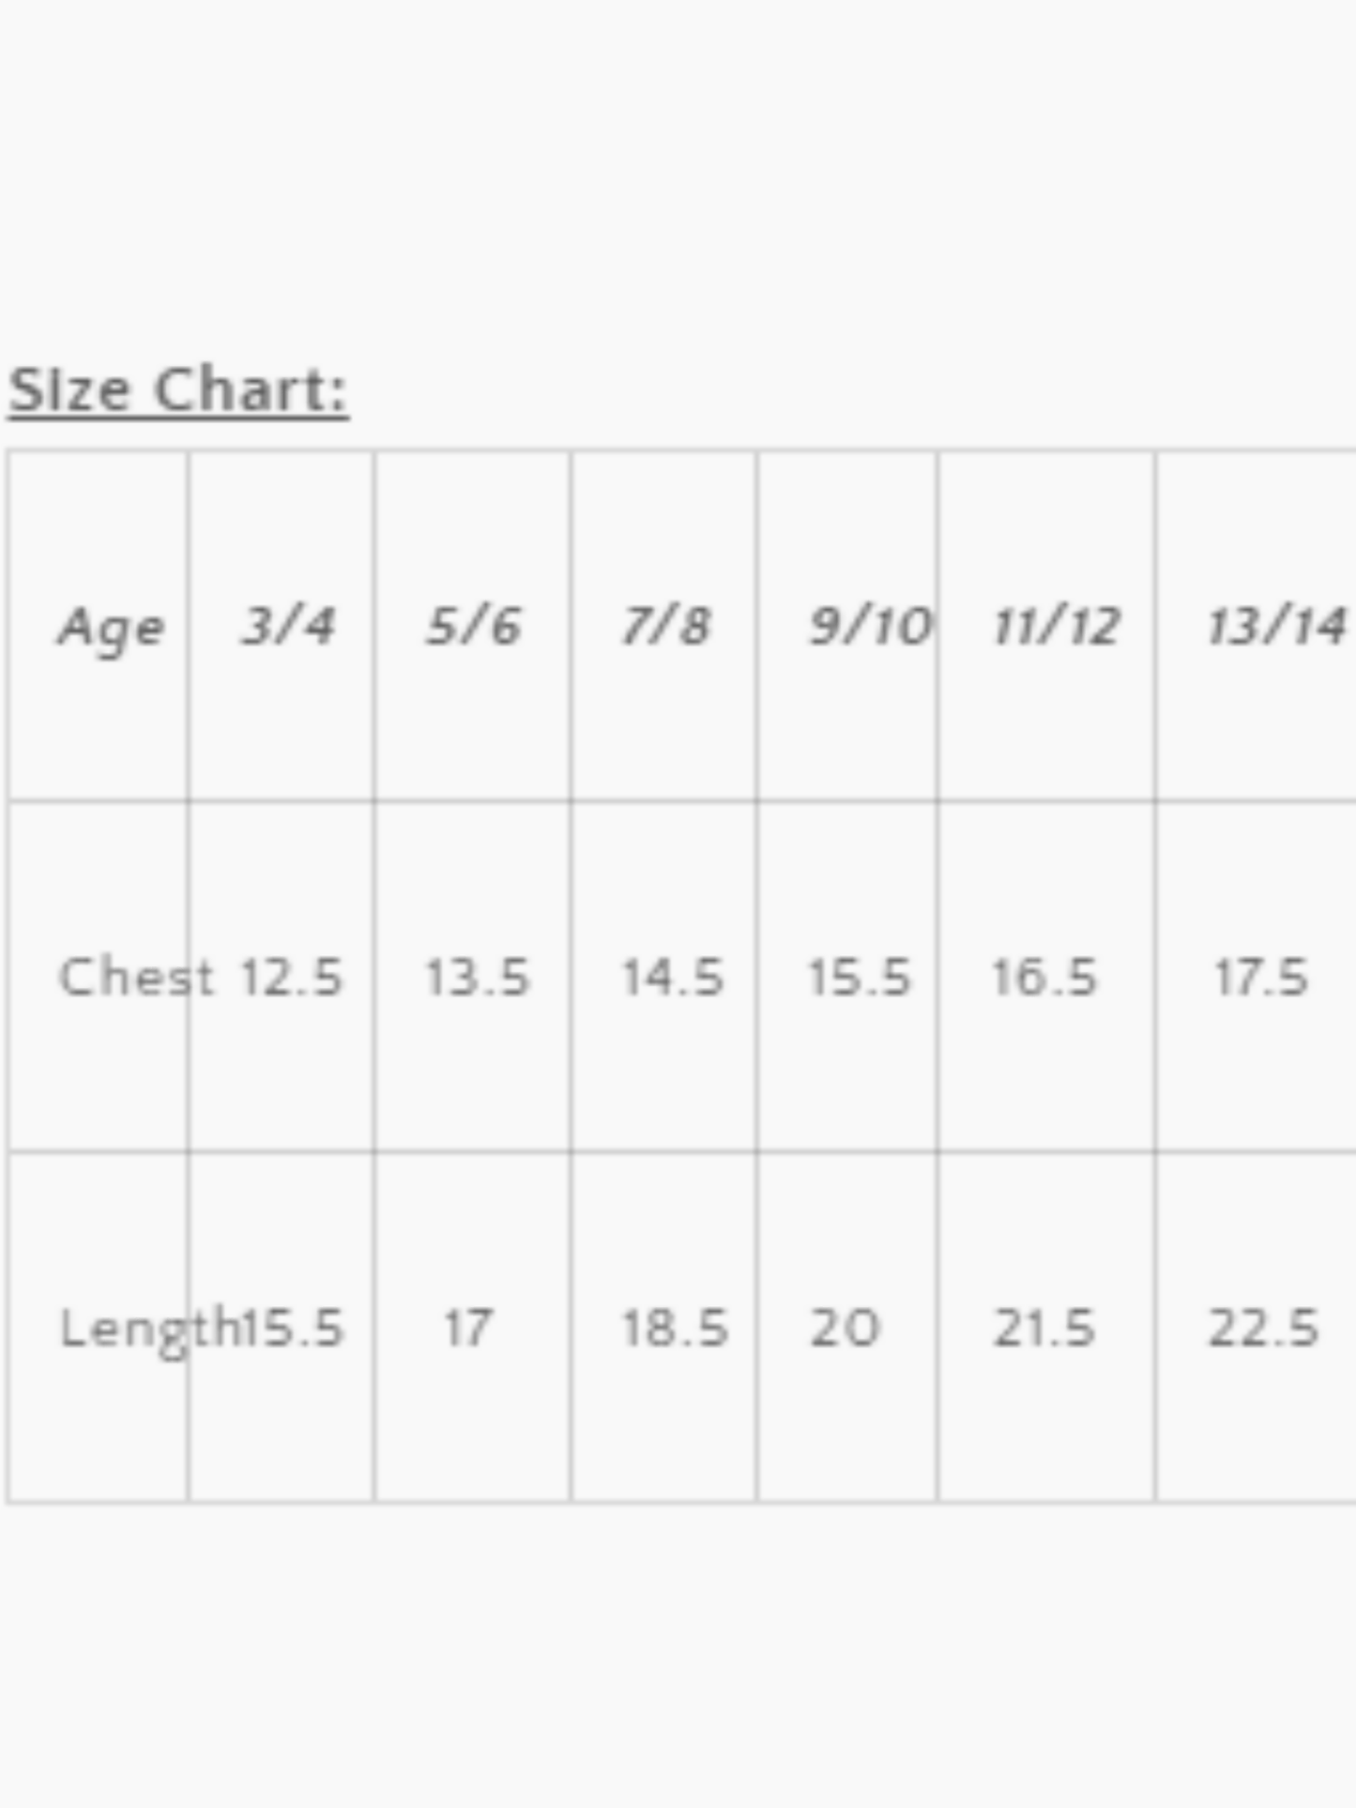Click the 7/8 age column header

(666, 626)
